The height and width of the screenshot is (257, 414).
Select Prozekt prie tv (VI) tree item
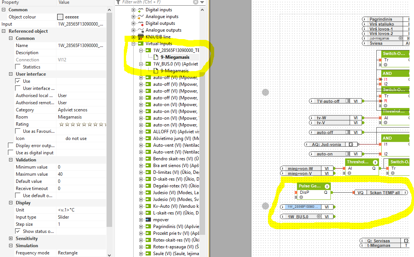[176, 233]
